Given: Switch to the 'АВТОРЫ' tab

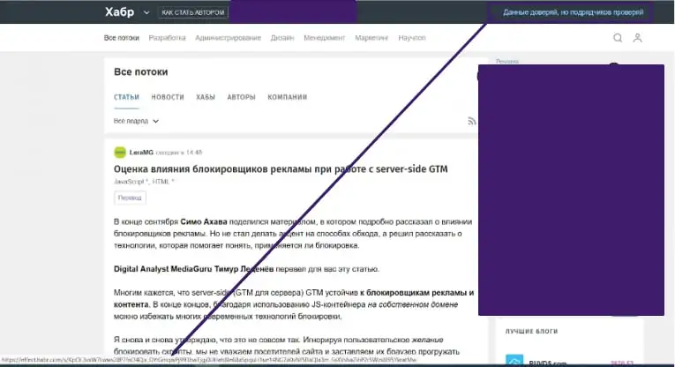Looking at the screenshot, I should tap(242, 97).
